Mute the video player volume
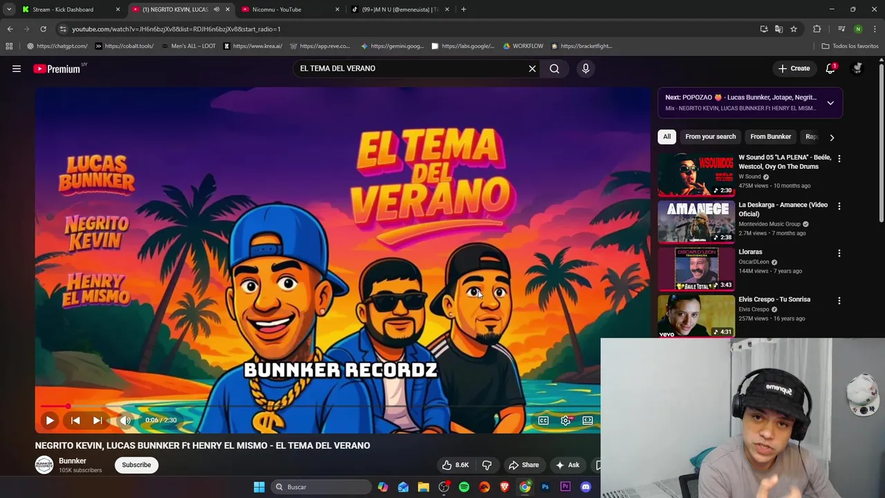 coord(125,420)
